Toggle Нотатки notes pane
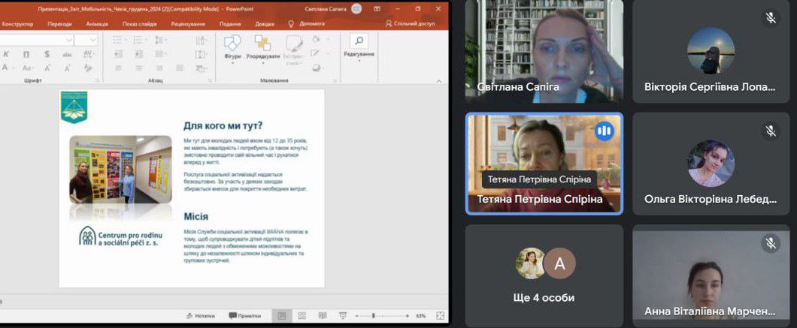The width and height of the screenshot is (797, 328). click(x=200, y=316)
